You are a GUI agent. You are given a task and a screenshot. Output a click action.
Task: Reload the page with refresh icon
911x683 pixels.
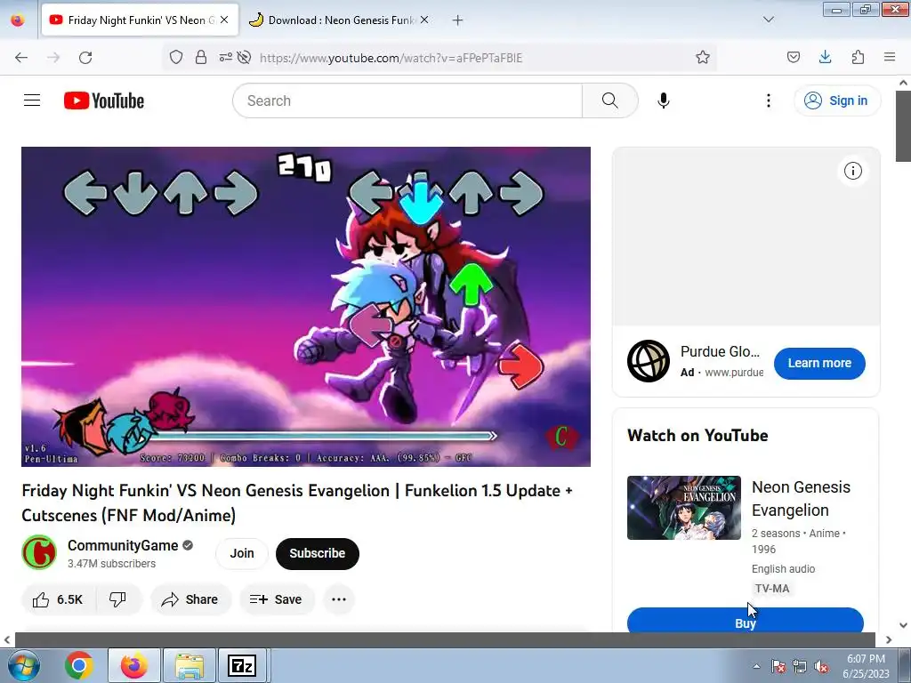85,58
